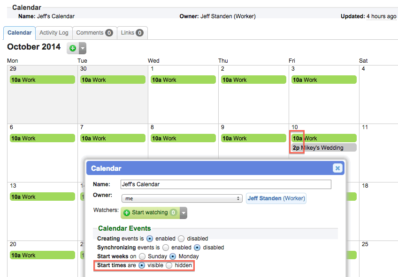Open 10a Work event on October 9
The width and height of the screenshot is (398, 277).
(x=253, y=138)
